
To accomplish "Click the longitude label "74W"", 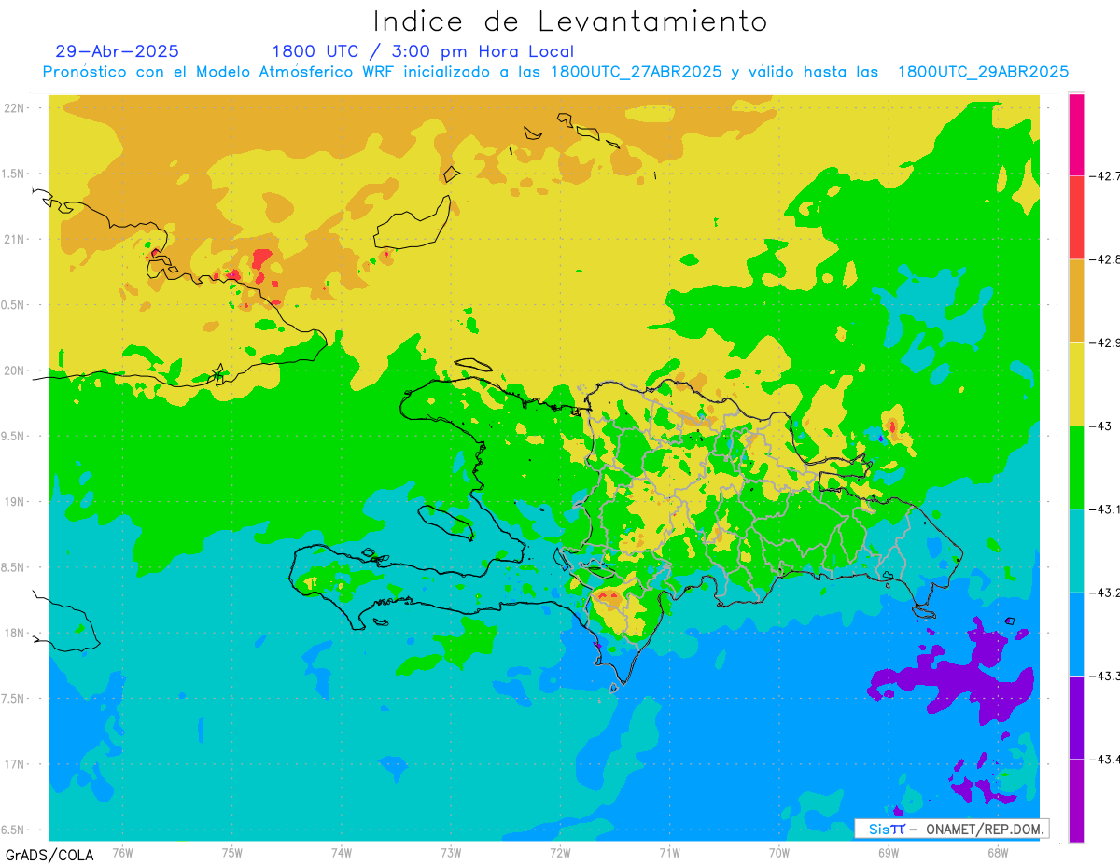I will (342, 853).
